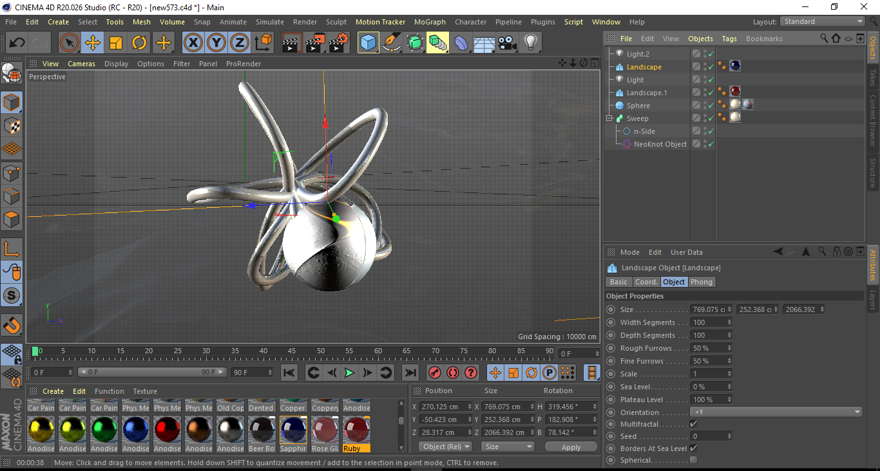Enable the Spherical checkbox

pos(693,460)
